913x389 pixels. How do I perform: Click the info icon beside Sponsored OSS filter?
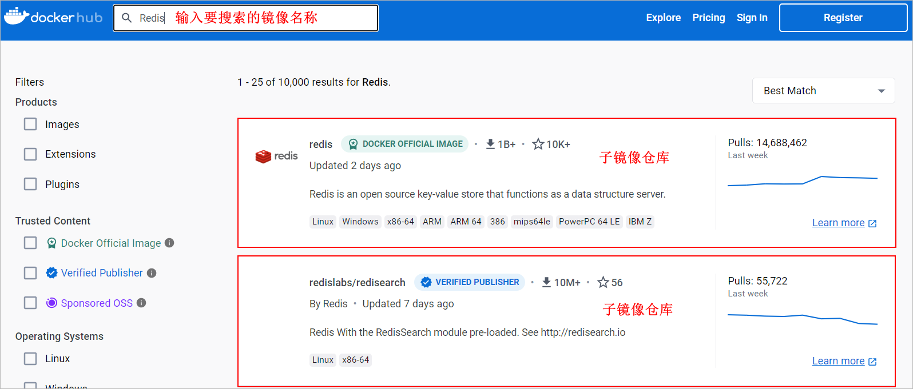(x=141, y=303)
